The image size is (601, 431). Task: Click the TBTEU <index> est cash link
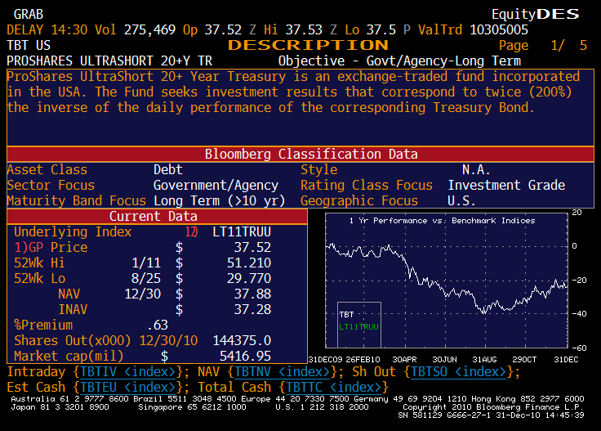click(x=127, y=387)
